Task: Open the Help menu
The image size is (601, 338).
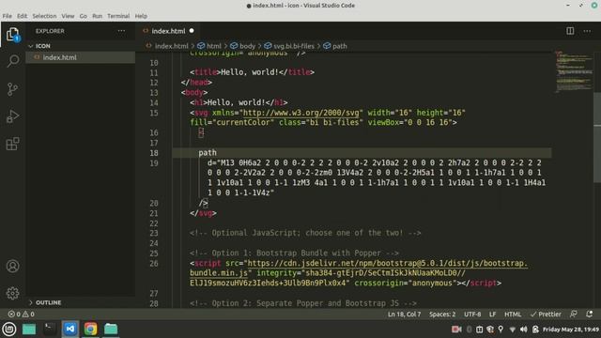Action: pyautogui.click(x=141, y=16)
